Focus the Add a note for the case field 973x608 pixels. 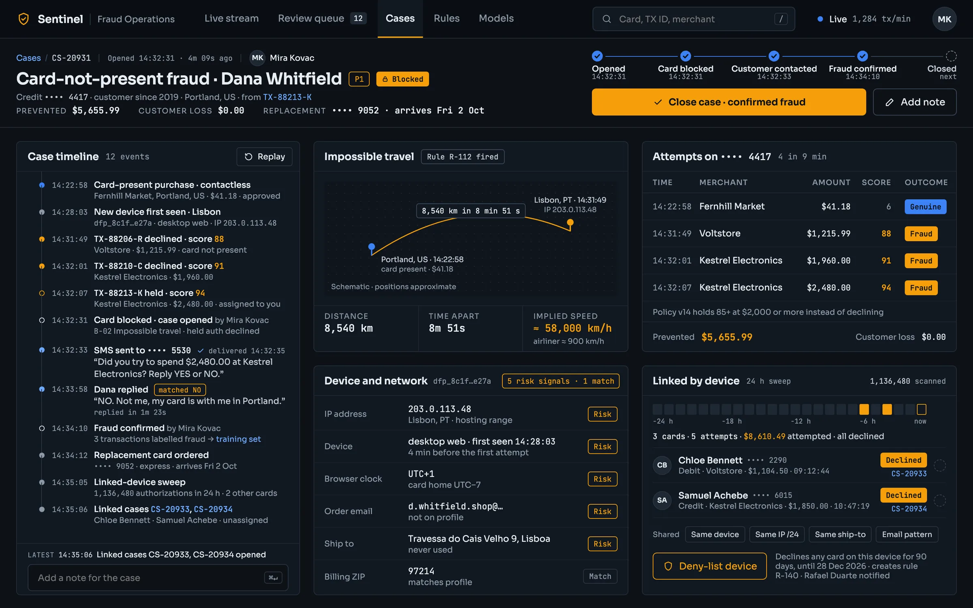pos(158,578)
